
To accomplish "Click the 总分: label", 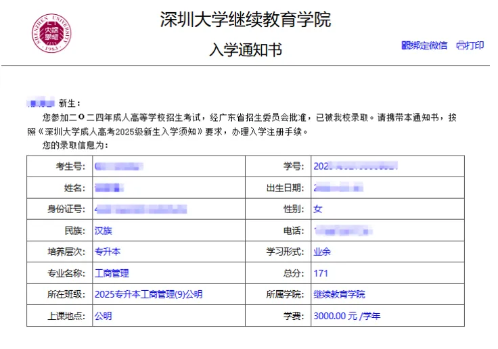I will (x=294, y=273).
